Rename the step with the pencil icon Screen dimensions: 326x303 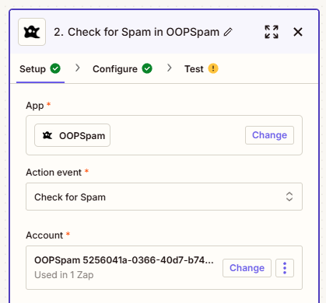pyautogui.click(x=228, y=32)
